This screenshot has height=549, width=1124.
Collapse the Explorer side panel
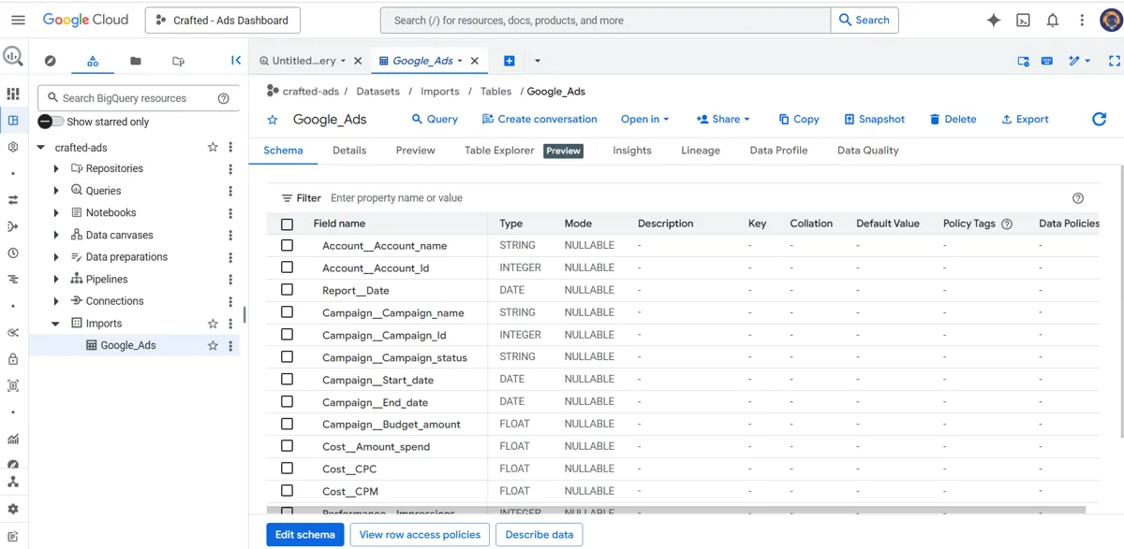click(235, 60)
